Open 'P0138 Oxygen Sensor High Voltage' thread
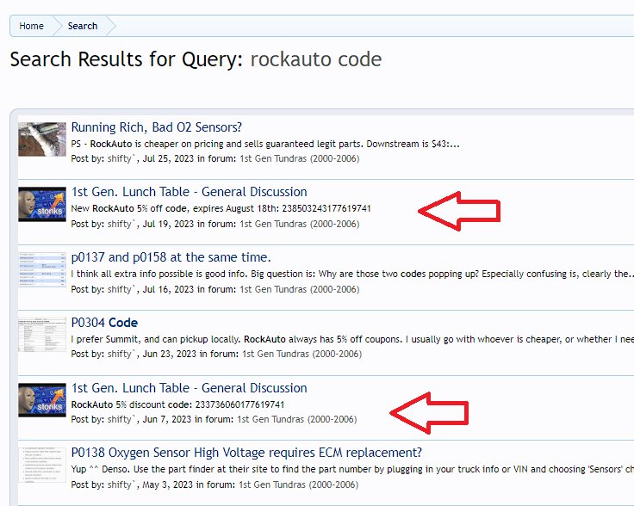Image resolution: width=634 pixels, height=506 pixels. click(x=246, y=453)
